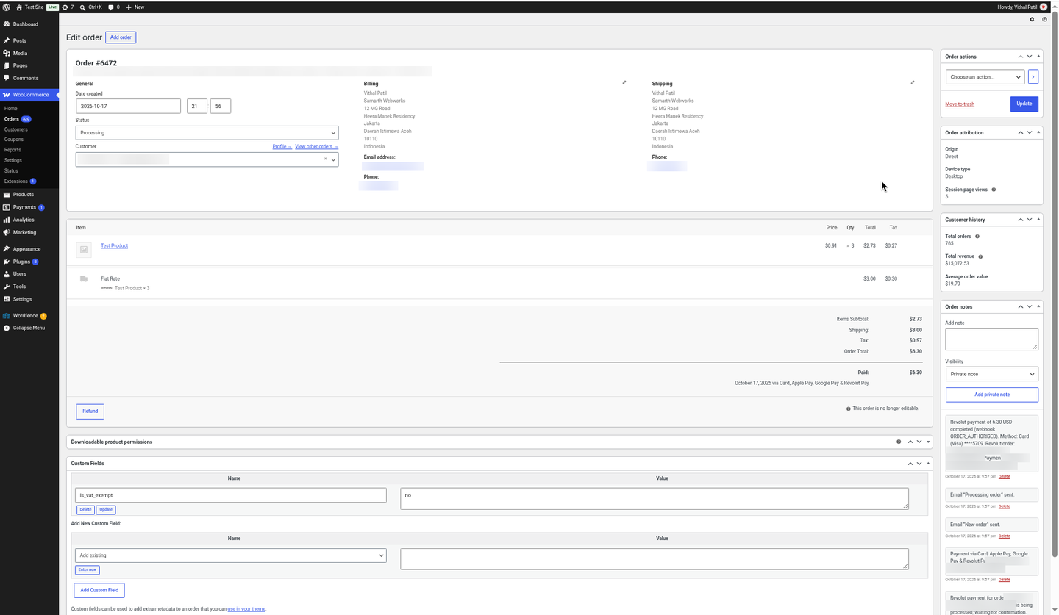The height and width of the screenshot is (615, 1059).
Task: Click the blue Update order button
Action: pos(1024,104)
